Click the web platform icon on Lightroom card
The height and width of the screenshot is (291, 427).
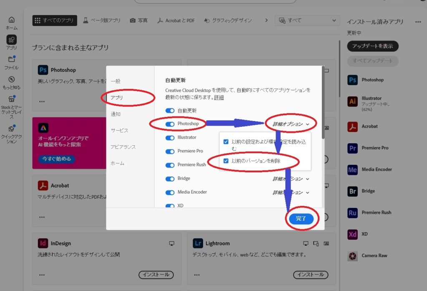tap(326, 243)
